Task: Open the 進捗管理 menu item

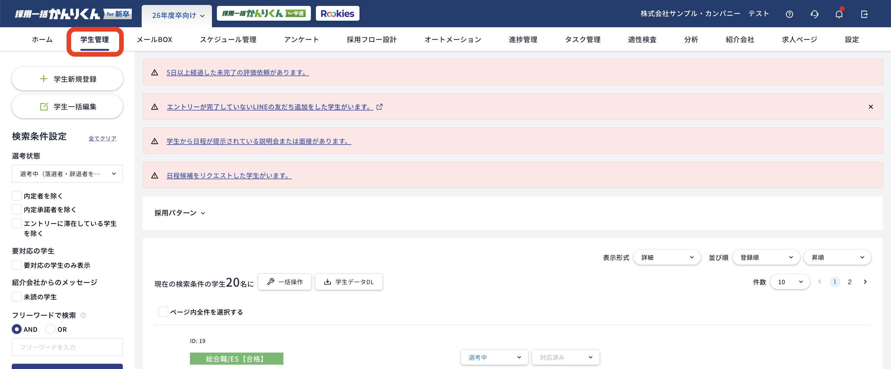Action: (523, 39)
